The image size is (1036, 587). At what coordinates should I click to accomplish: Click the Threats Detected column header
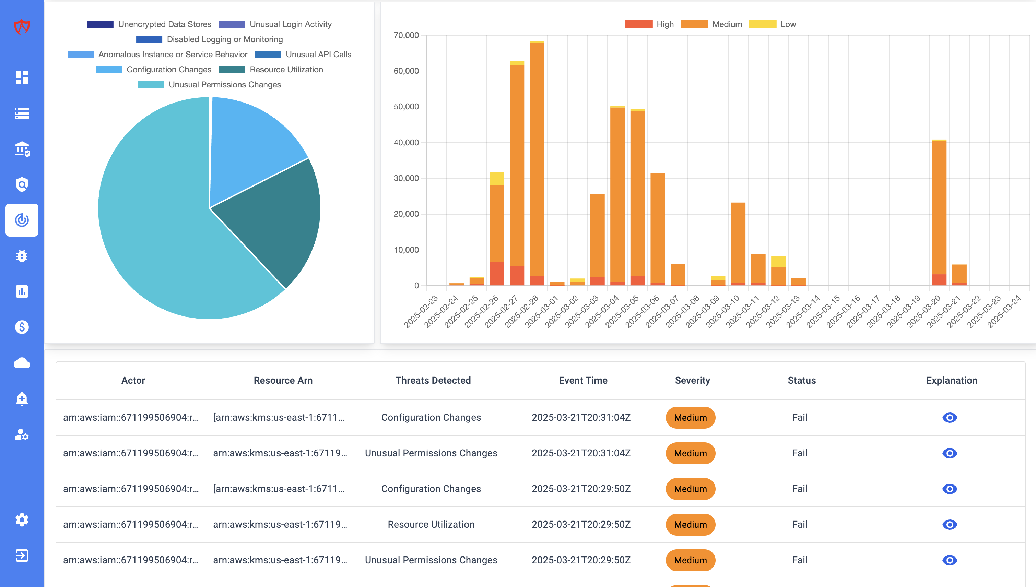click(x=433, y=380)
